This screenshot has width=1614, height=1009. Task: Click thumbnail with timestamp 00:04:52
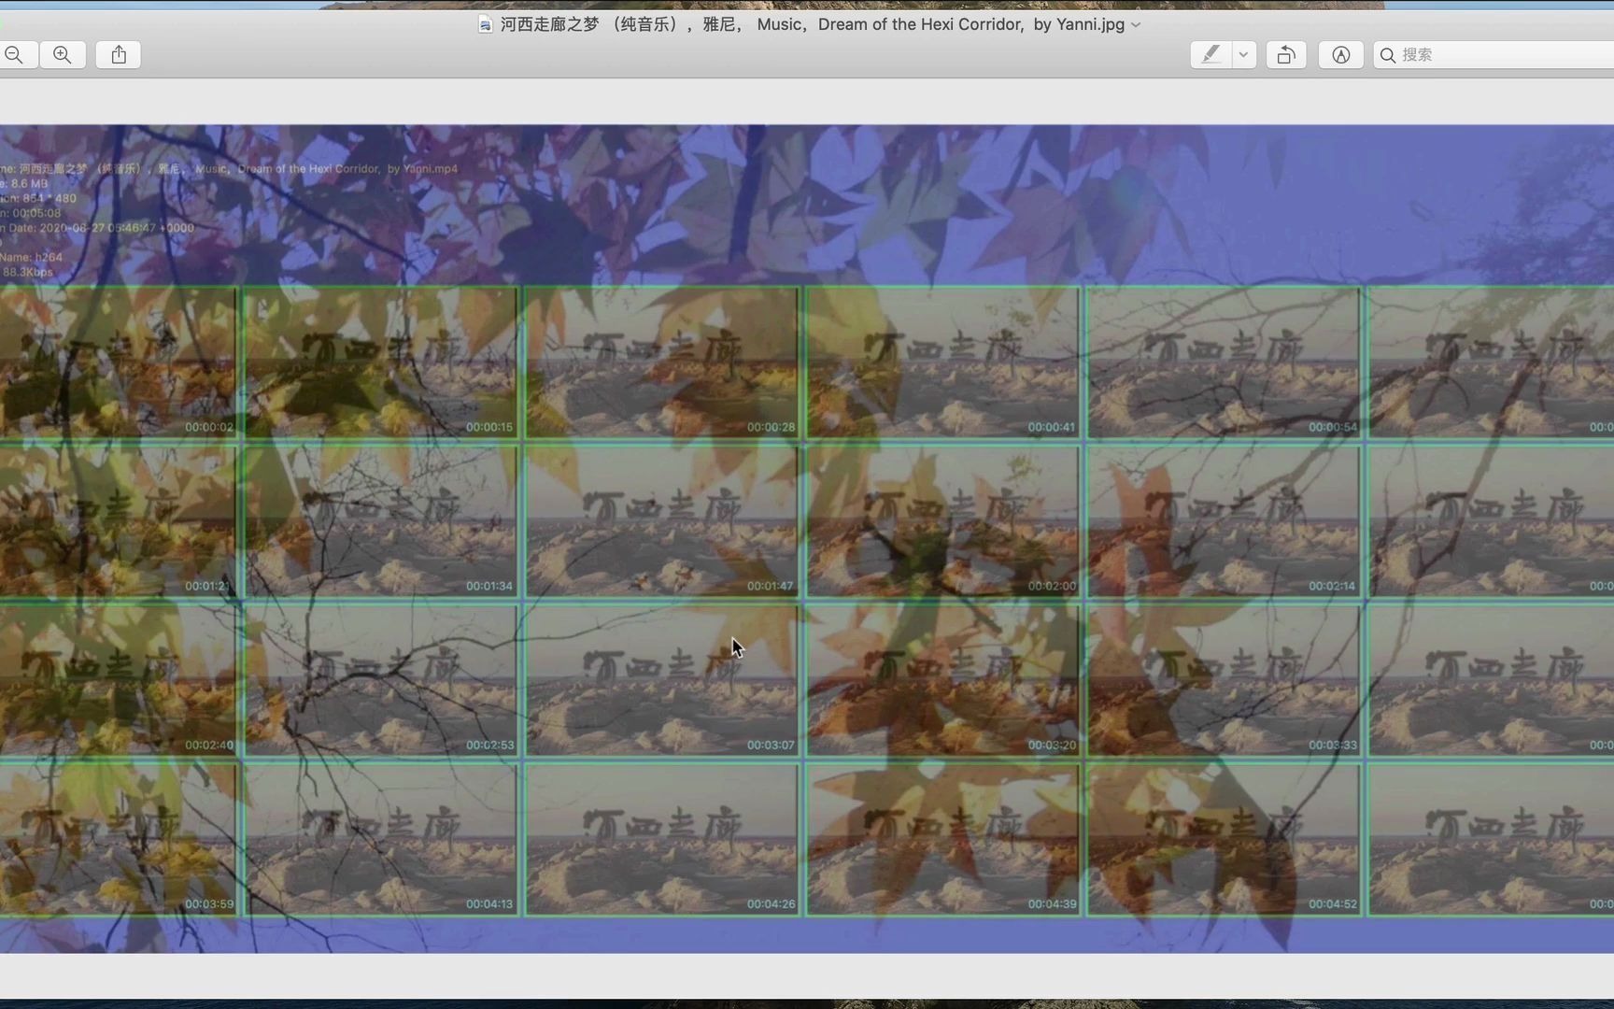[x=1224, y=839]
